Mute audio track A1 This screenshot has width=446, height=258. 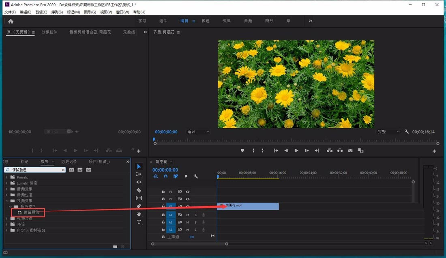pyautogui.click(x=188, y=215)
